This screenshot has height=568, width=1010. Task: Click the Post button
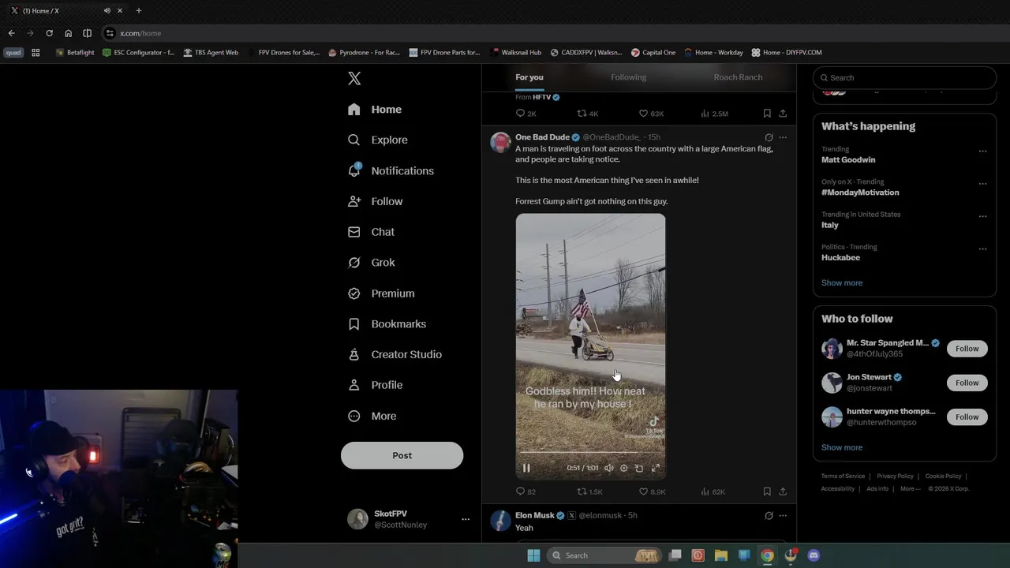402,455
